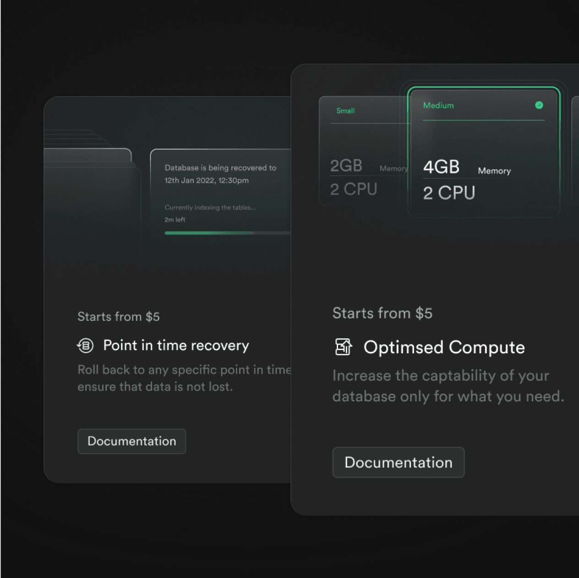The width and height of the screenshot is (579, 578).
Task: Choose the 4GB Memory option
Action: tap(441, 167)
